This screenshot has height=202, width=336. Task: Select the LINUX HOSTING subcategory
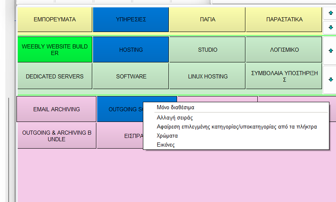coord(208,76)
